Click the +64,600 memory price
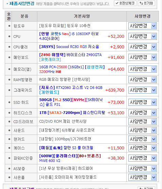The height and width of the screenshot is (189, 162). 116,69
